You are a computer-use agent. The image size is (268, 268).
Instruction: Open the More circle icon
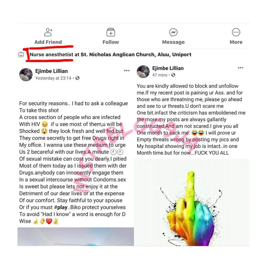[236, 32]
